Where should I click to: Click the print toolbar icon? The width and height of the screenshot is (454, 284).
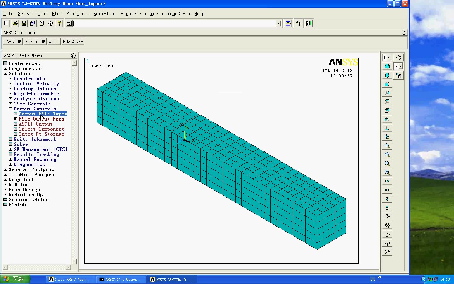click(x=41, y=23)
